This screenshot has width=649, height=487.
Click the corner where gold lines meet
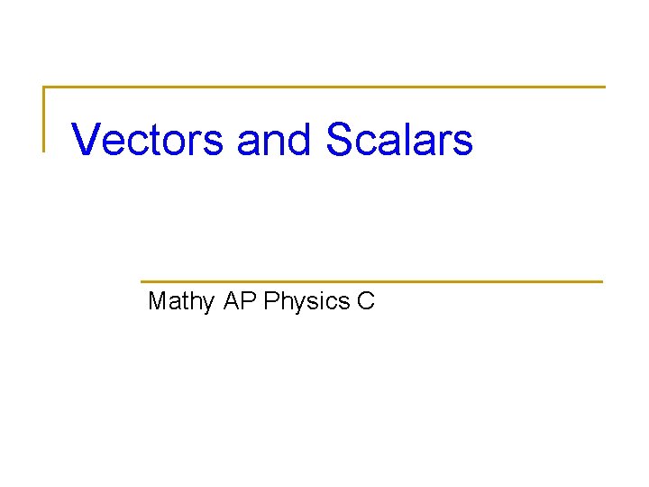point(45,88)
